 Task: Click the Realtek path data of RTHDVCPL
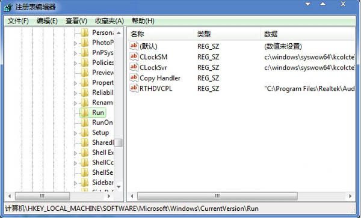click(309, 89)
